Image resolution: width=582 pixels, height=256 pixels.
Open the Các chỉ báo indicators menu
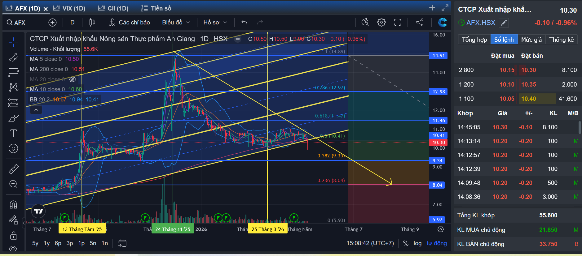(x=130, y=22)
